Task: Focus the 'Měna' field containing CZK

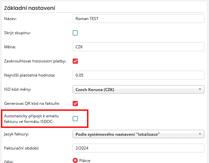Action: (138, 47)
